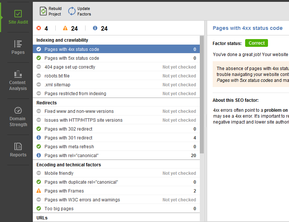The height and width of the screenshot is (222, 289).
Task: Select Pages with rel="canonical" row
Action: click(x=72, y=156)
